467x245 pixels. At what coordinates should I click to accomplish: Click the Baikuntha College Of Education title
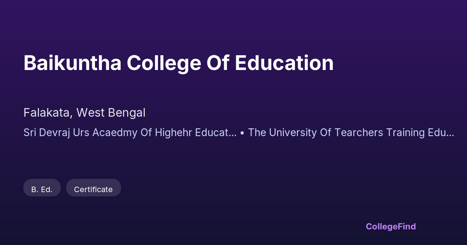tap(178, 63)
